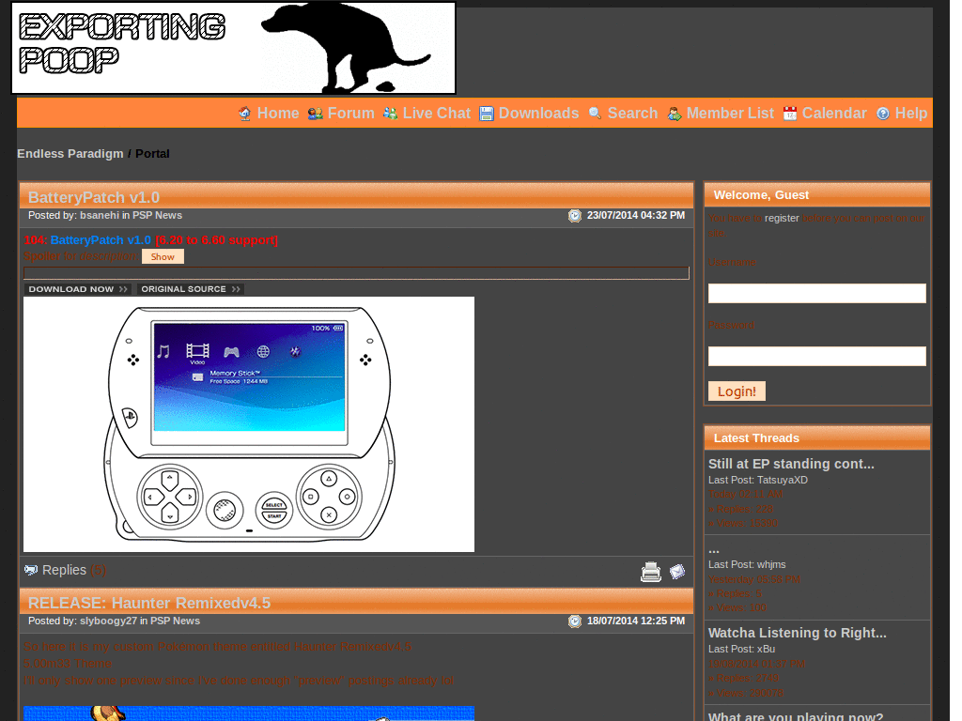962x721 pixels.
Task: Click the Live Chat icon
Action: click(390, 114)
